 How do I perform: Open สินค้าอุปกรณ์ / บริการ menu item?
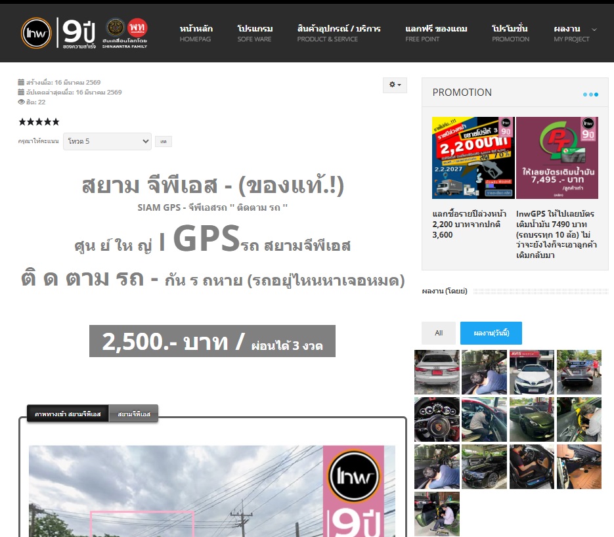click(339, 33)
